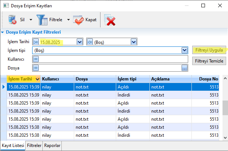Click the Kapat checkmark icon
228x151 pixels.
coord(78,20)
